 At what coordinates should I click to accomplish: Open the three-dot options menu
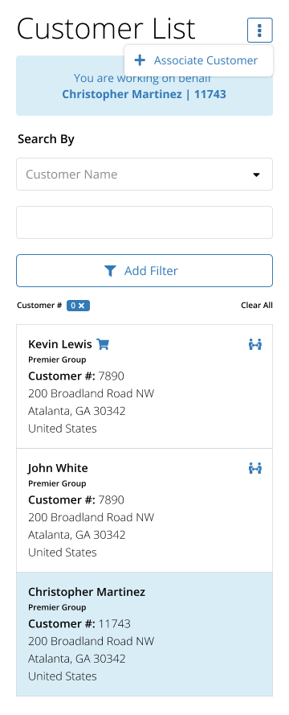pyautogui.click(x=260, y=31)
